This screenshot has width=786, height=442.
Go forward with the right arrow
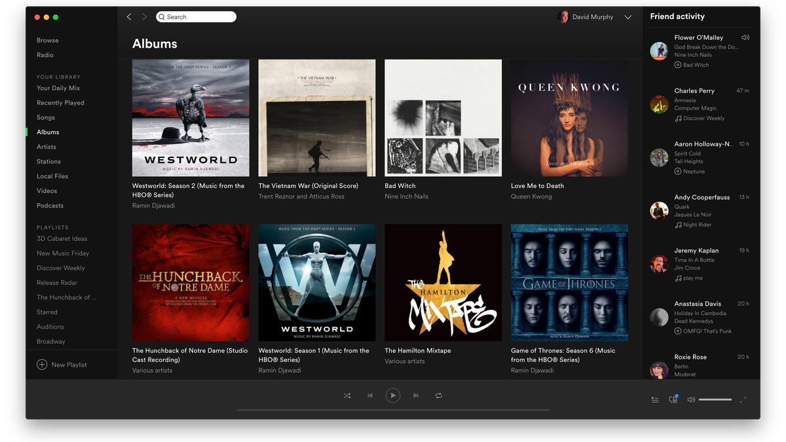[145, 17]
